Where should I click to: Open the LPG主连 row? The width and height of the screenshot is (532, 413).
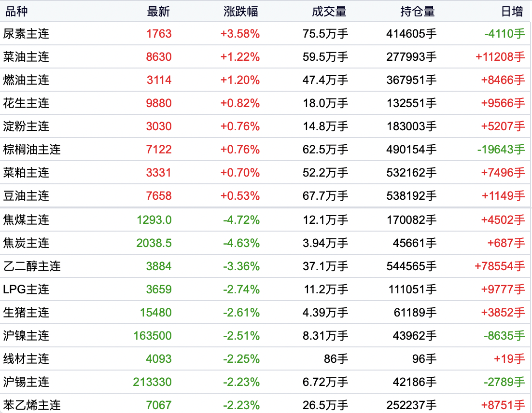pyautogui.click(x=27, y=289)
